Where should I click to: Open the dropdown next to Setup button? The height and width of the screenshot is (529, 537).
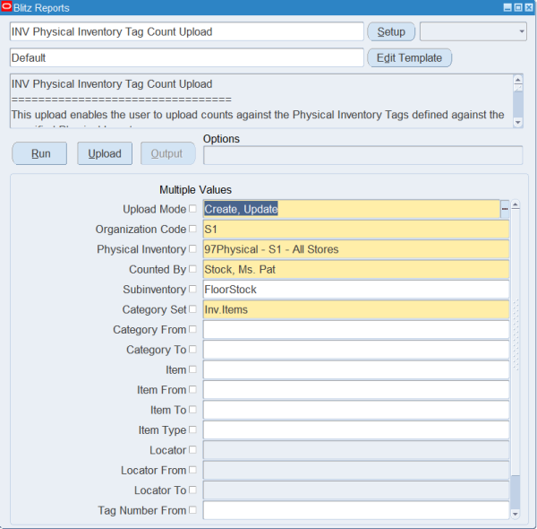point(473,31)
